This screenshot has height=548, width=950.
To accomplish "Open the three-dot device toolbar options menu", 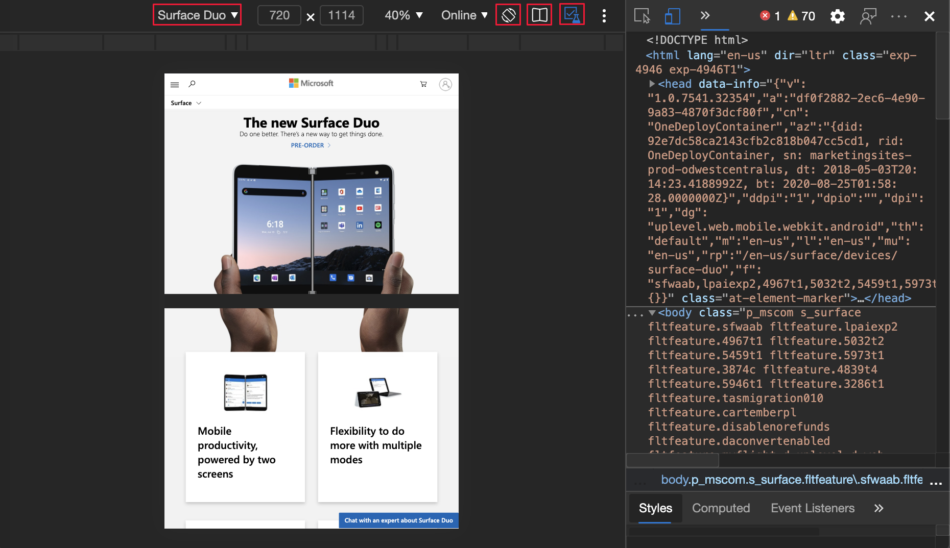I will (604, 16).
